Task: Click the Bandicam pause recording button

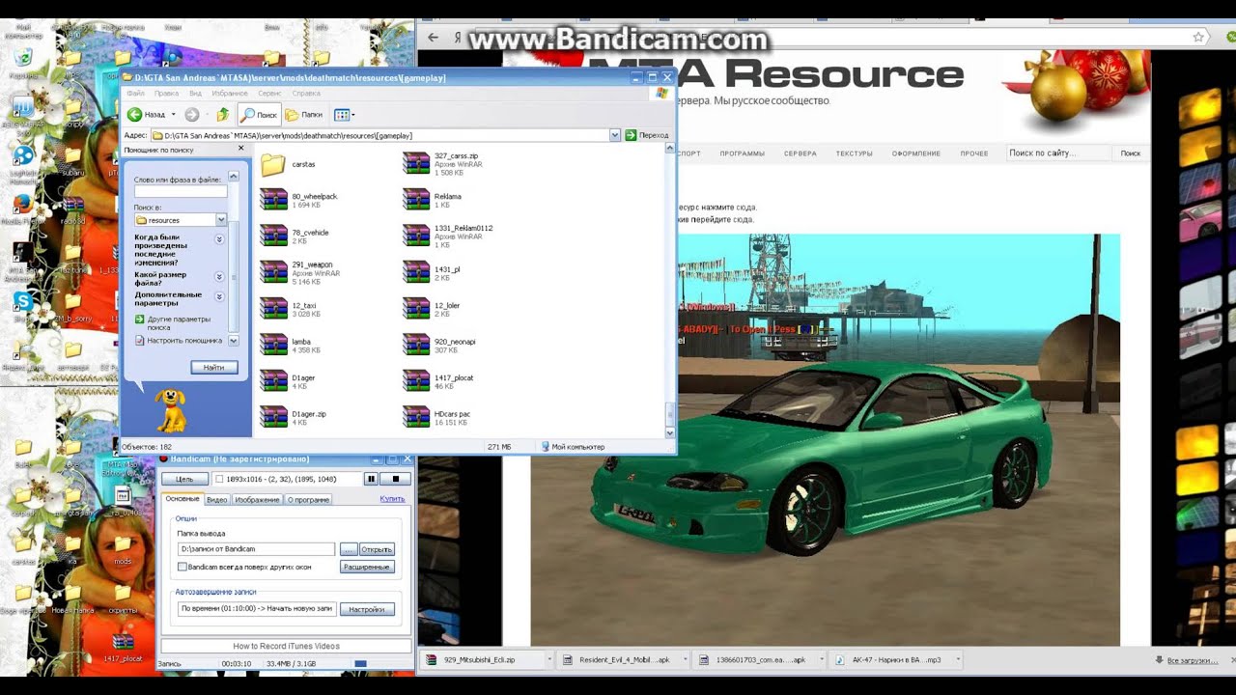Action: point(370,479)
